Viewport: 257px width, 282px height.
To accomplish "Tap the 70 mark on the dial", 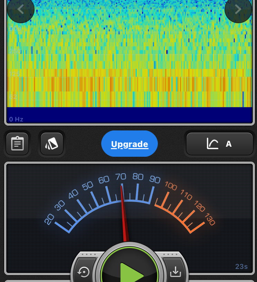I will click(121, 177).
